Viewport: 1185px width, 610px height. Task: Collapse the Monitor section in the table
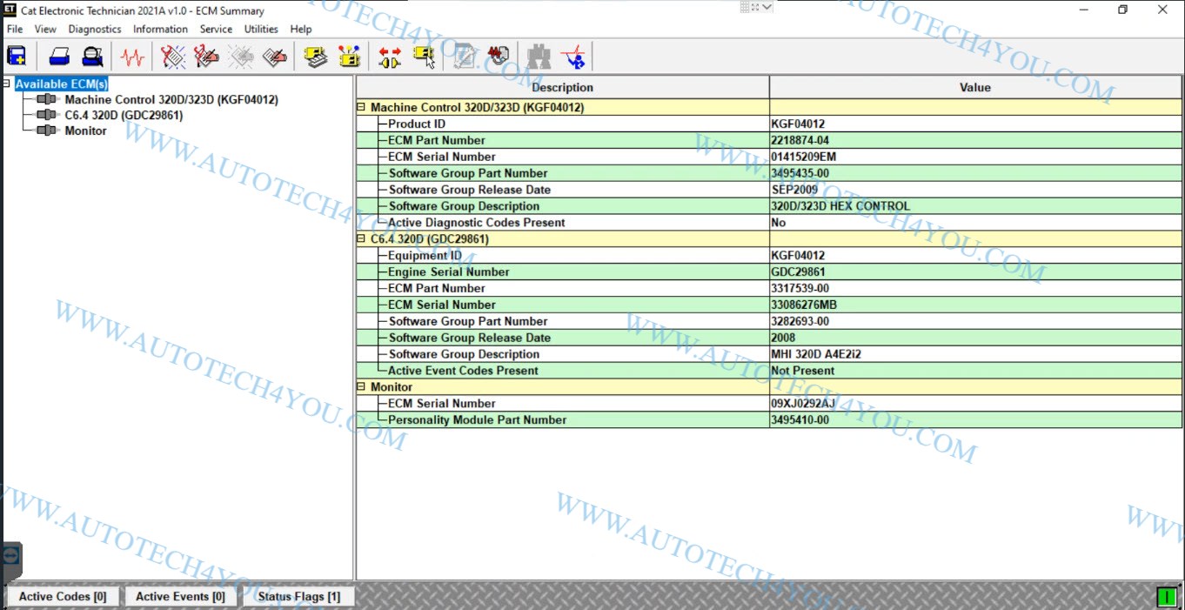[x=362, y=387]
